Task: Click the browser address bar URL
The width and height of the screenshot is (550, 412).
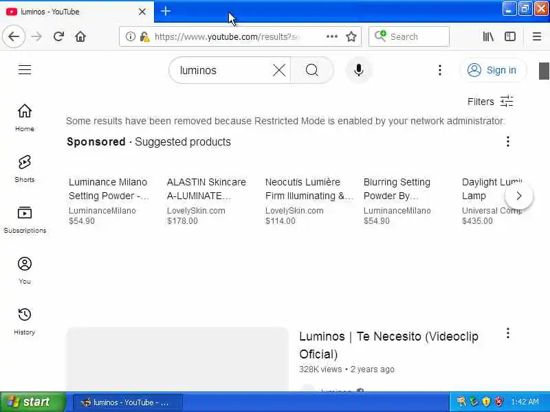Action: pyautogui.click(x=226, y=36)
